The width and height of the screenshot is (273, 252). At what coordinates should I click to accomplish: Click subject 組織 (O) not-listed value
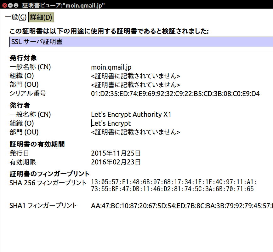tap(135, 76)
